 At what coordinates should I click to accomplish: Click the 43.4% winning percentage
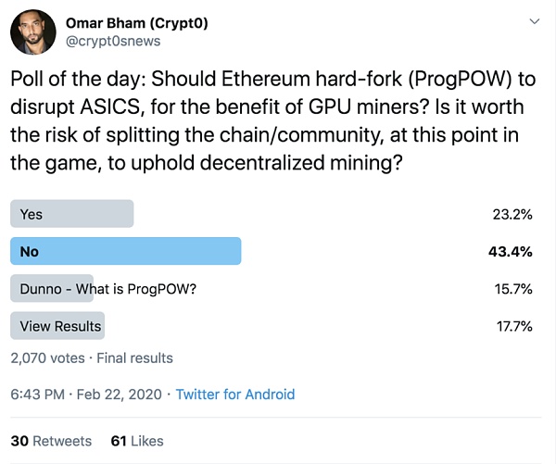click(512, 252)
